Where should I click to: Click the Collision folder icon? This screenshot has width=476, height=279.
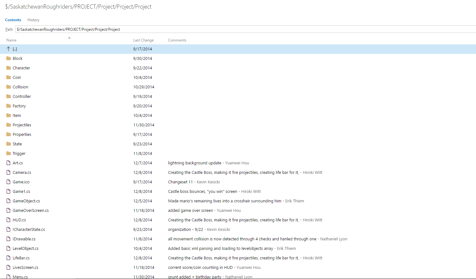9,87
